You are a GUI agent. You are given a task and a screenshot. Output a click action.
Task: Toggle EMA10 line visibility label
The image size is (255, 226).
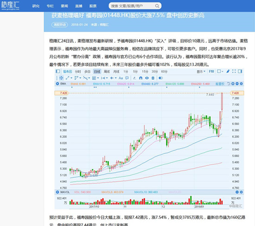pos(102,84)
